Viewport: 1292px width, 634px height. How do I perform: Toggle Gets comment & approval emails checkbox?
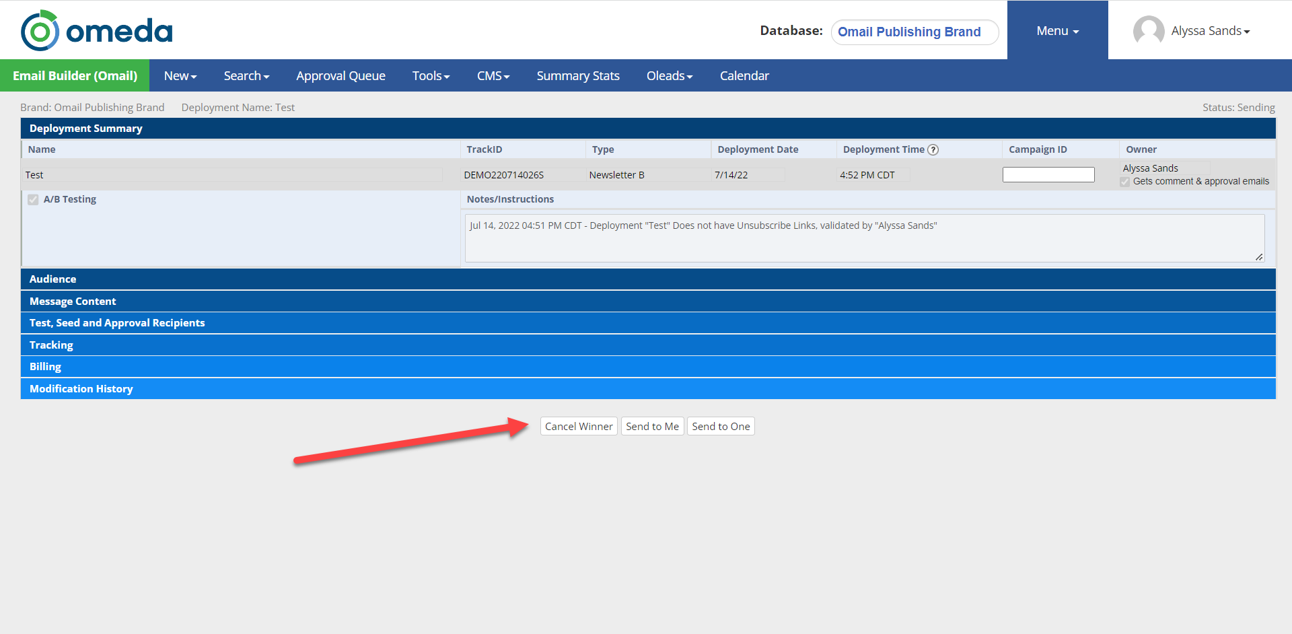pyautogui.click(x=1125, y=182)
